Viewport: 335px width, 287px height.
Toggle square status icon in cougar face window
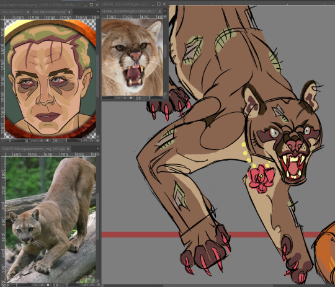click(130, 98)
